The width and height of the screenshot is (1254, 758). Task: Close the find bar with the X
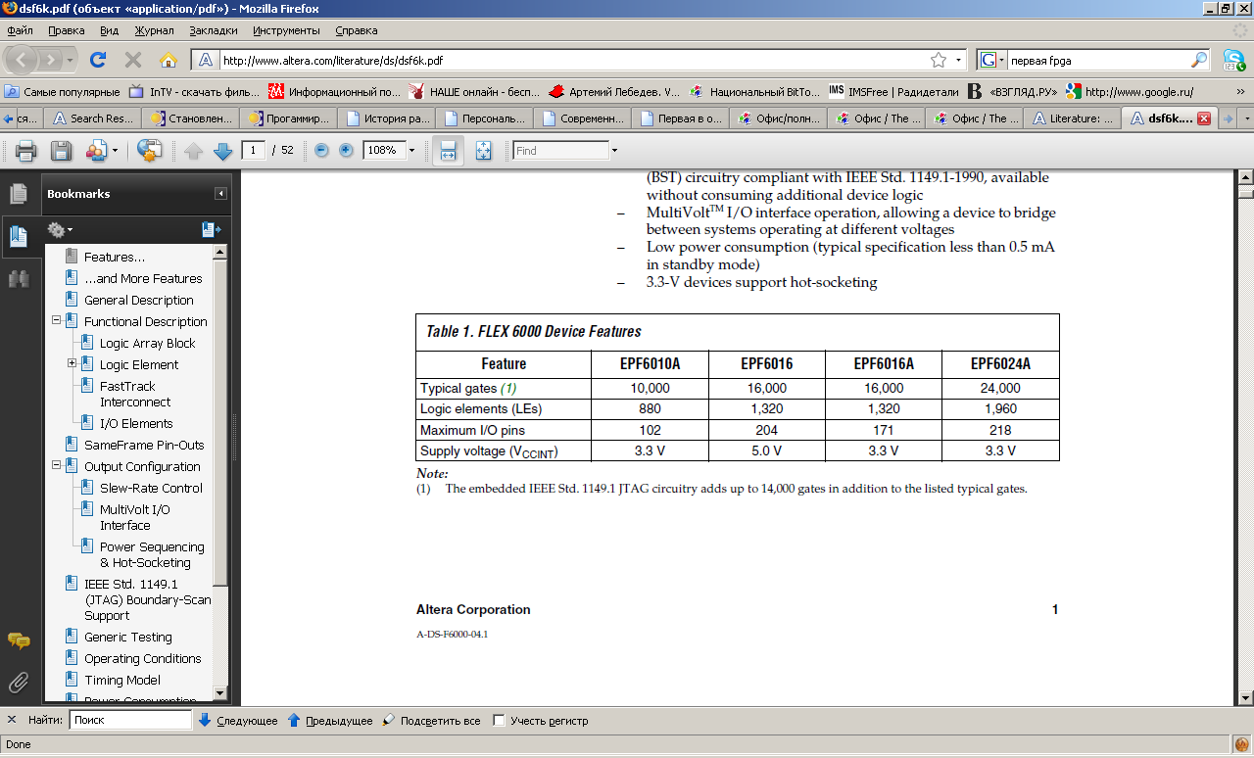click(x=12, y=721)
